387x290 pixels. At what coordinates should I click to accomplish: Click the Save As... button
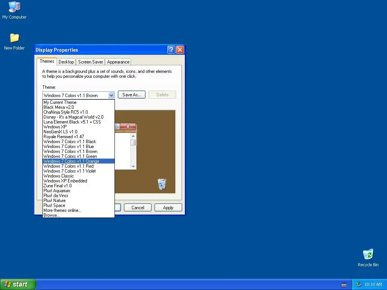(x=132, y=95)
